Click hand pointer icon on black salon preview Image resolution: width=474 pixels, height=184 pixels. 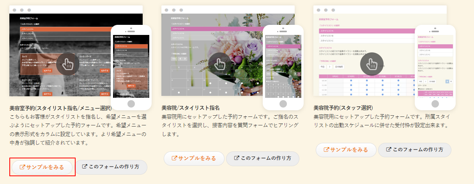click(68, 64)
